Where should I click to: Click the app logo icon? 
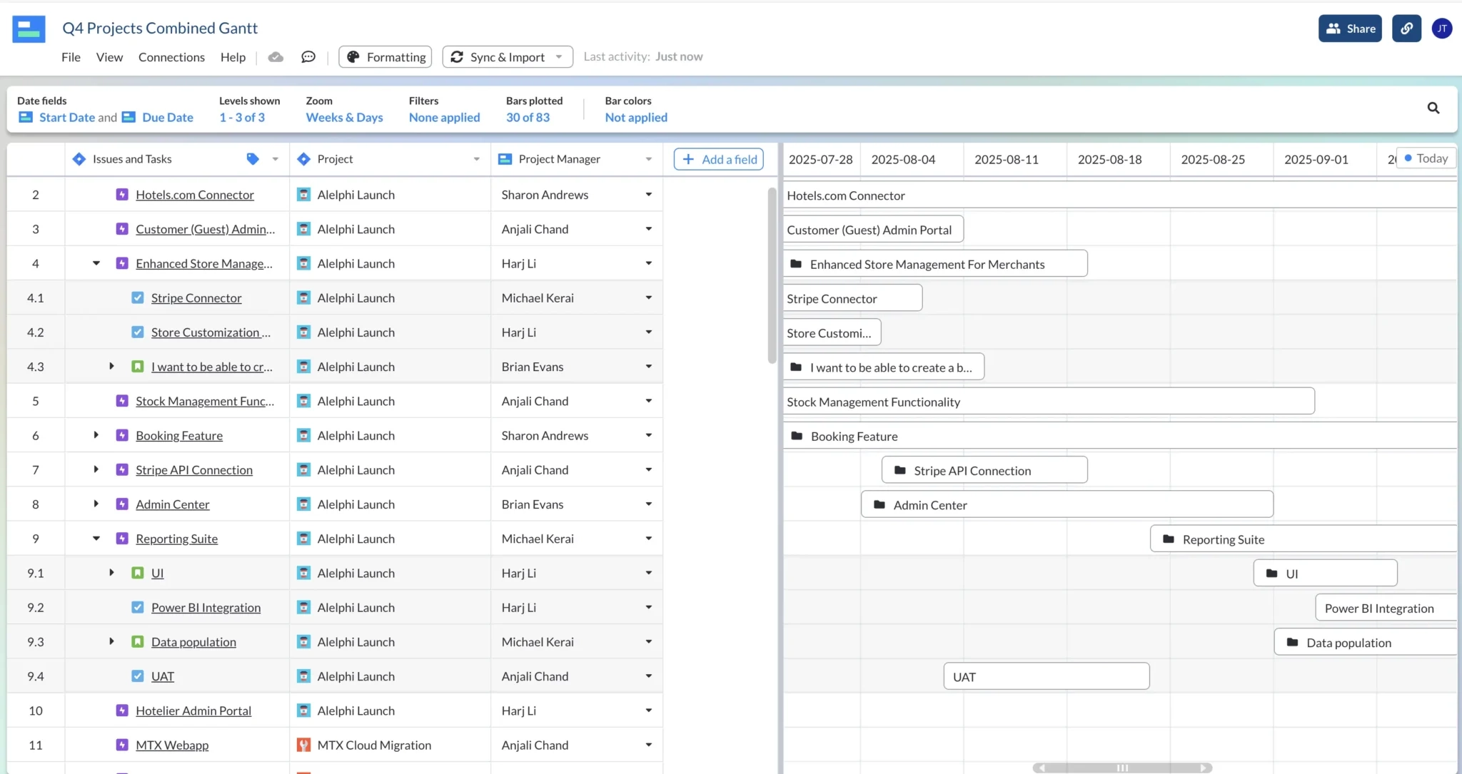[29, 29]
